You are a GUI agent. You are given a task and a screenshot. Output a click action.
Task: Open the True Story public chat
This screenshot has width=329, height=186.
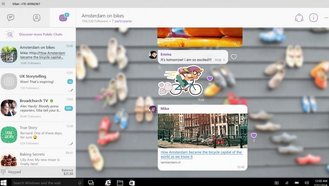coord(38,135)
